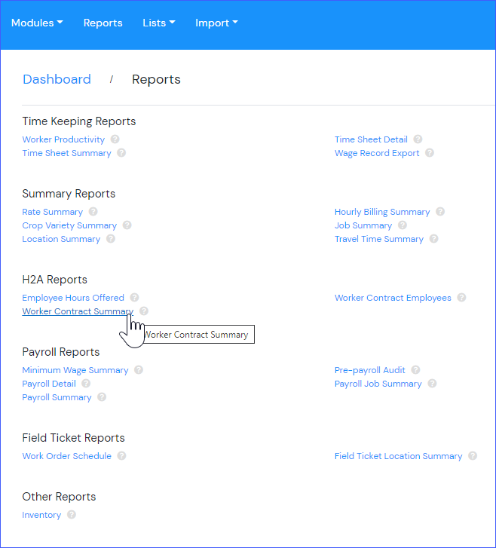
Task: Open help icon beside Worker Productivity
Action: click(115, 139)
